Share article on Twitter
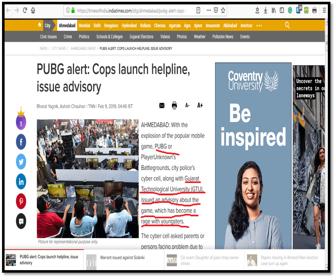The height and width of the screenshot is (278, 336). tap(21, 162)
